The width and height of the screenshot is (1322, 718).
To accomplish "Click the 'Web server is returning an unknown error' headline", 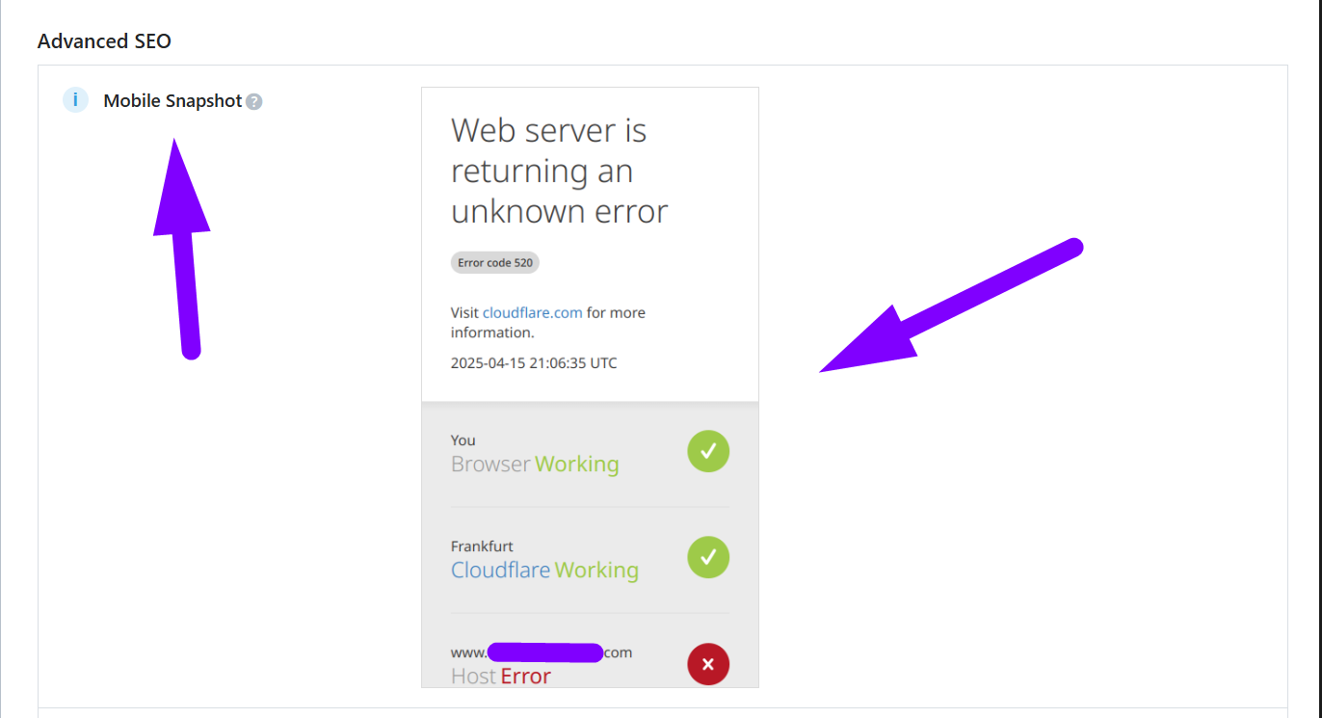I will 560,171.
